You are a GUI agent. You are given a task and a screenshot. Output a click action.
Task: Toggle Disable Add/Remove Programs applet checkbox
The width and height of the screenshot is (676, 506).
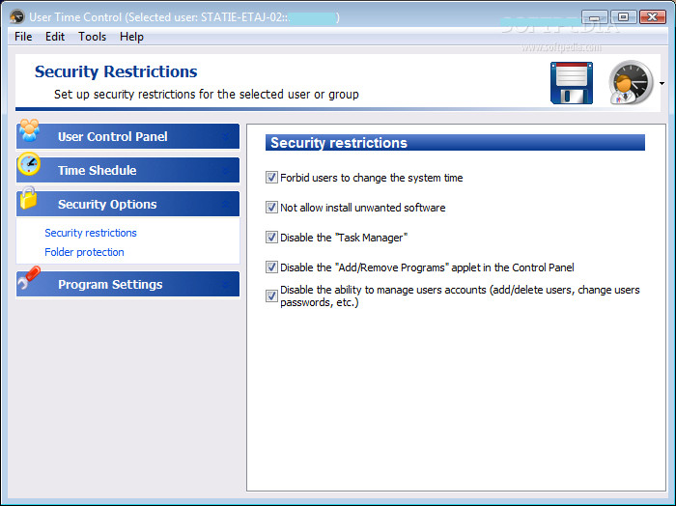pyautogui.click(x=271, y=267)
